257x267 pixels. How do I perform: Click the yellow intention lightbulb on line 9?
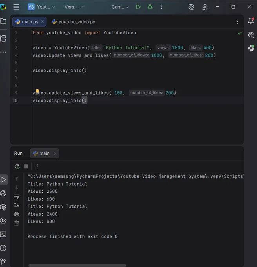pyautogui.click(x=37, y=91)
